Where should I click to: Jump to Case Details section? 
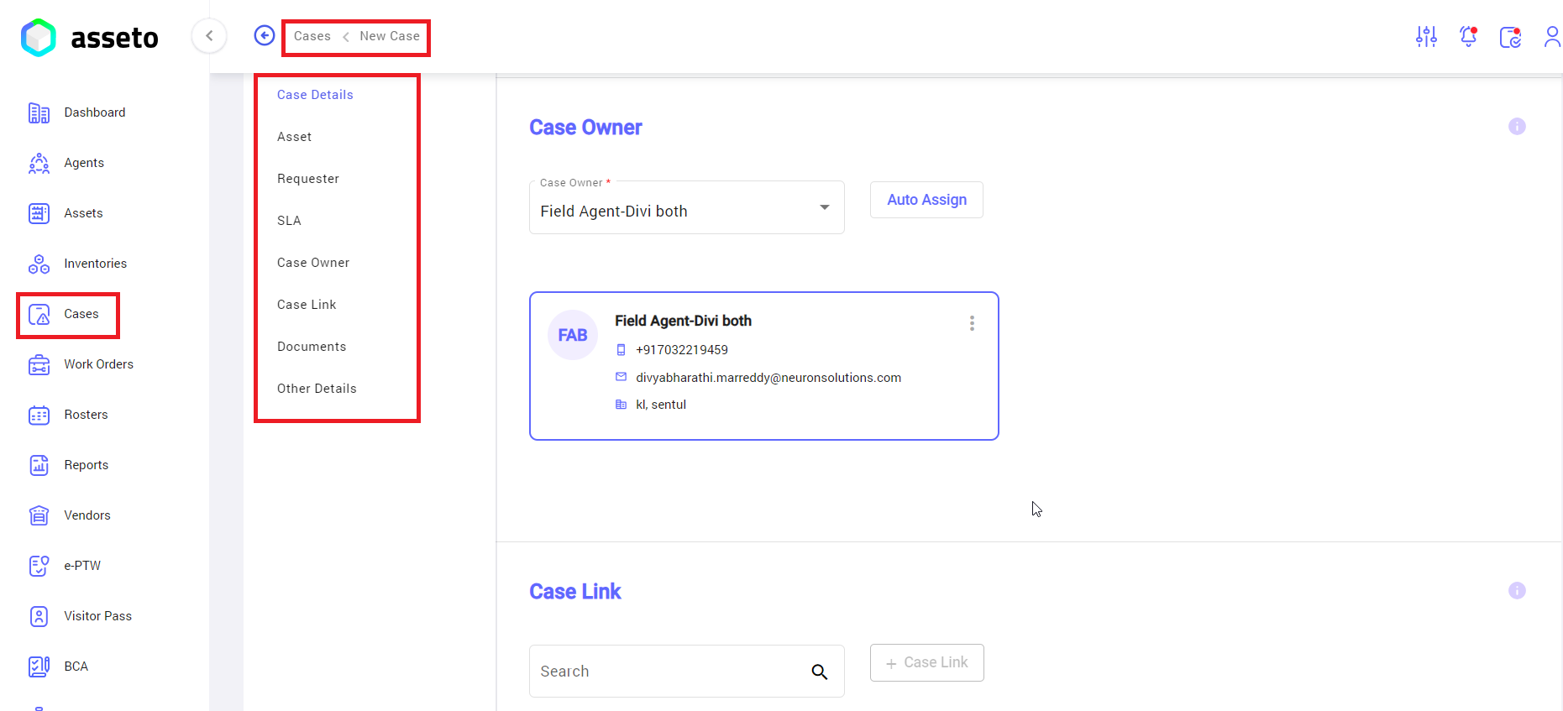coord(315,95)
